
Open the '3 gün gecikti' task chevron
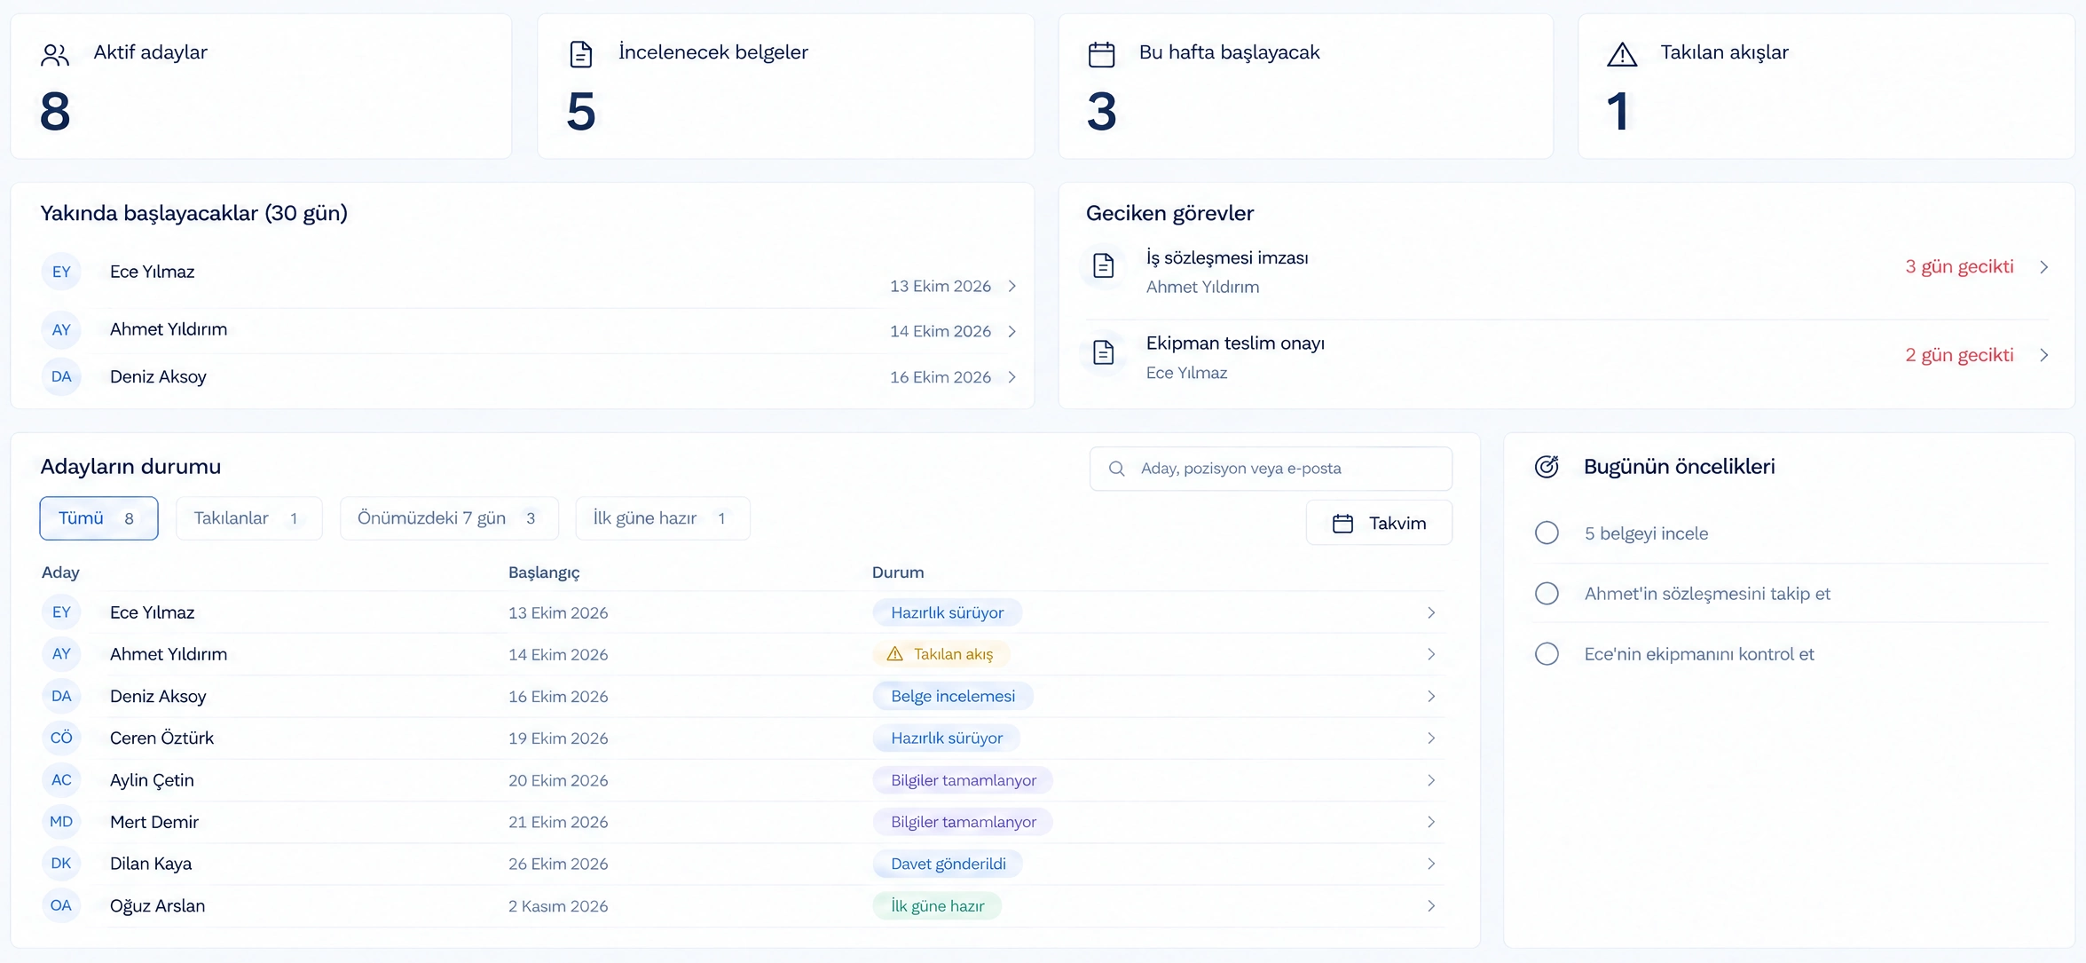2044,267
